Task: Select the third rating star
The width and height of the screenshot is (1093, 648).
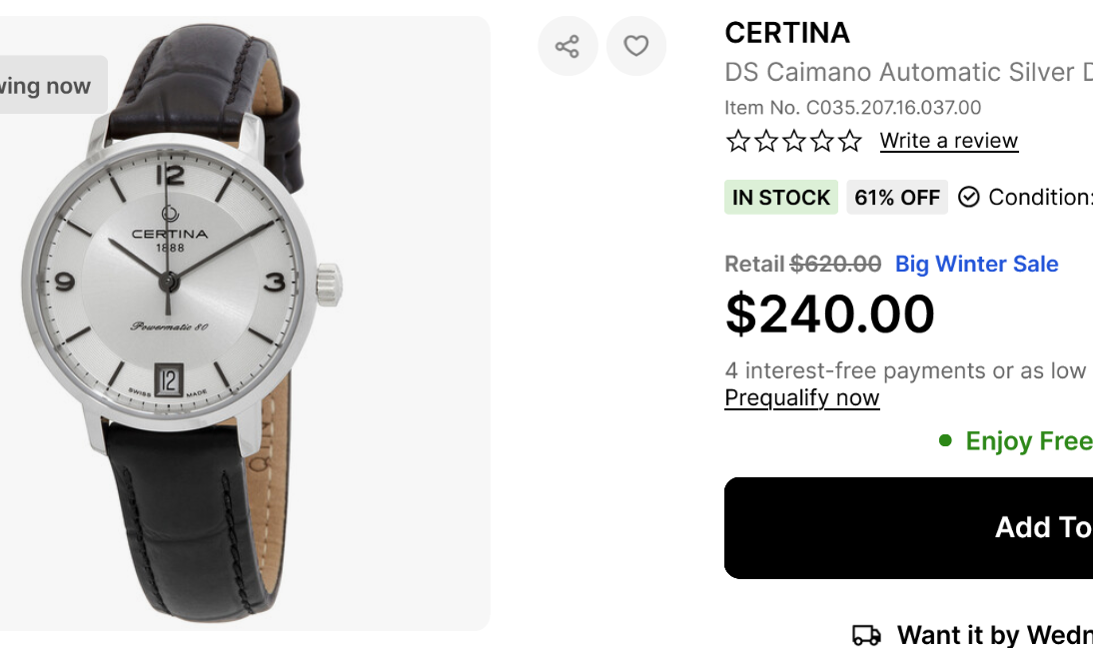Action: (794, 142)
